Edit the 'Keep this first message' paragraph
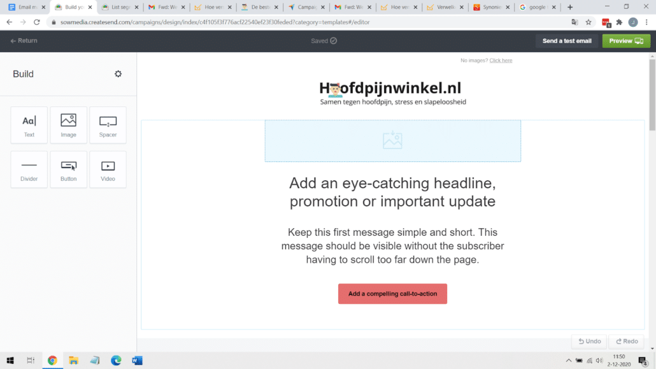The height and width of the screenshot is (369, 656). pyautogui.click(x=392, y=246)
